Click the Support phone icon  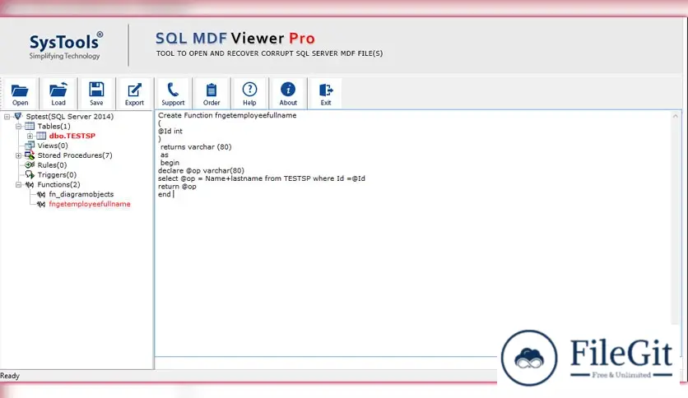[173, 90]
